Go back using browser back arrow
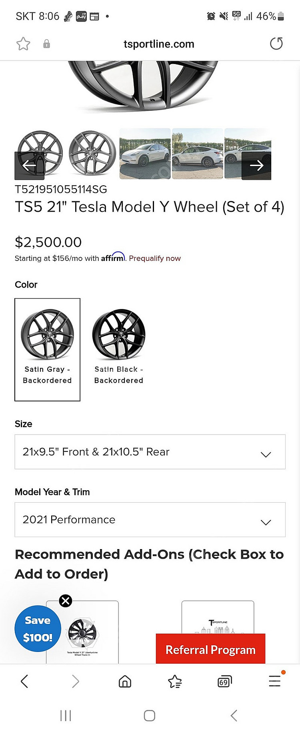This screenshot has height=734, width=300. (x=24, y=681)
